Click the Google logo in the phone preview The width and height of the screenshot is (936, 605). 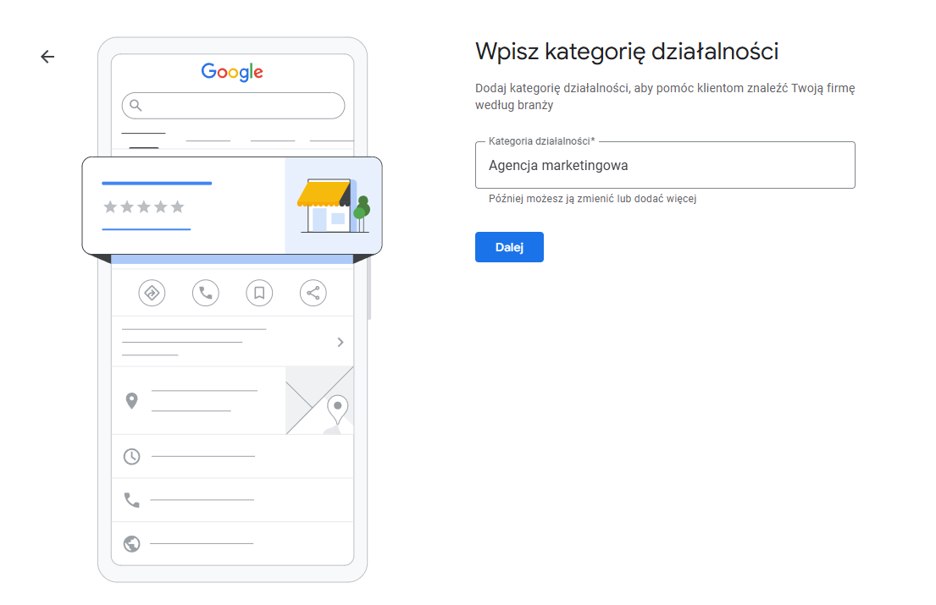point(231,72)
